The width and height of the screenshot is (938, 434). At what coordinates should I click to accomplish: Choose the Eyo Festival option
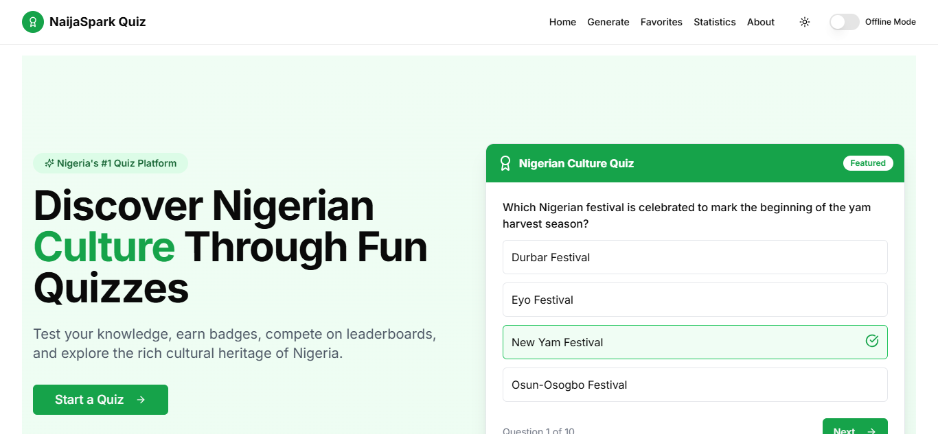point(695,300)
